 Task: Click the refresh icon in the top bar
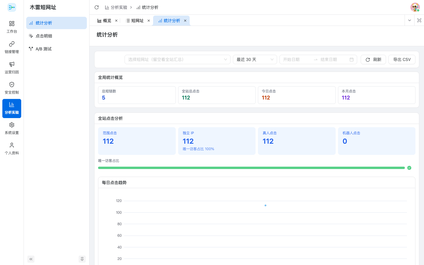click(97, 7)
